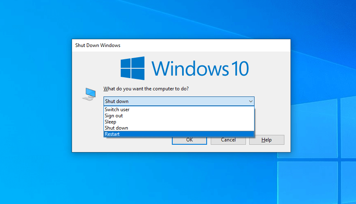Select Switch user from the dropdown list

(x=179, y=110)
